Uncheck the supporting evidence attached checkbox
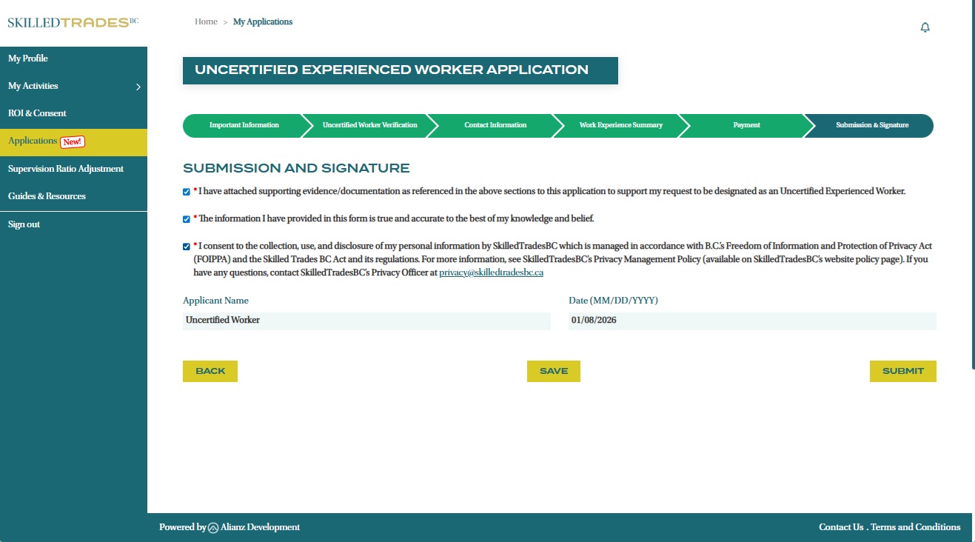This screenshot has height=542, width=975. (x=187, y=192)
